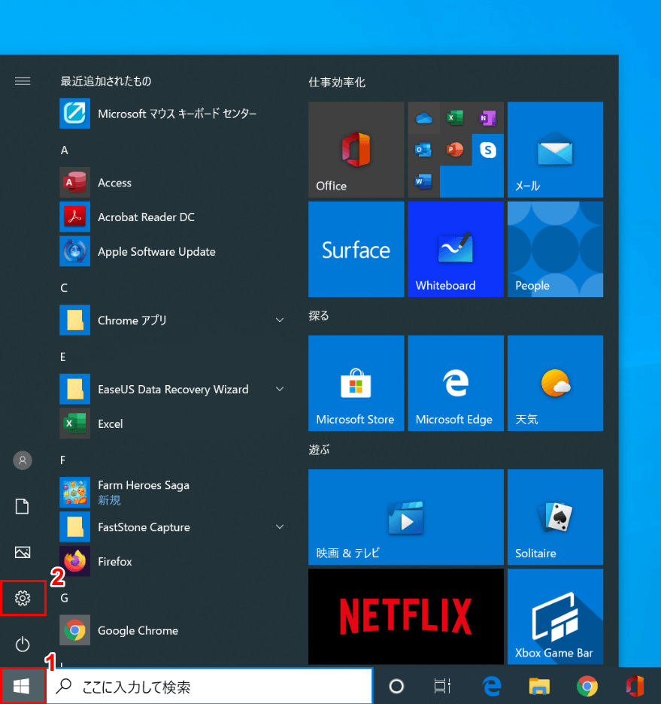Viewport: 661px width, 704px height.
Task: Open OneDrive in the Office folder tile
Action: click(x=423, y=118)
